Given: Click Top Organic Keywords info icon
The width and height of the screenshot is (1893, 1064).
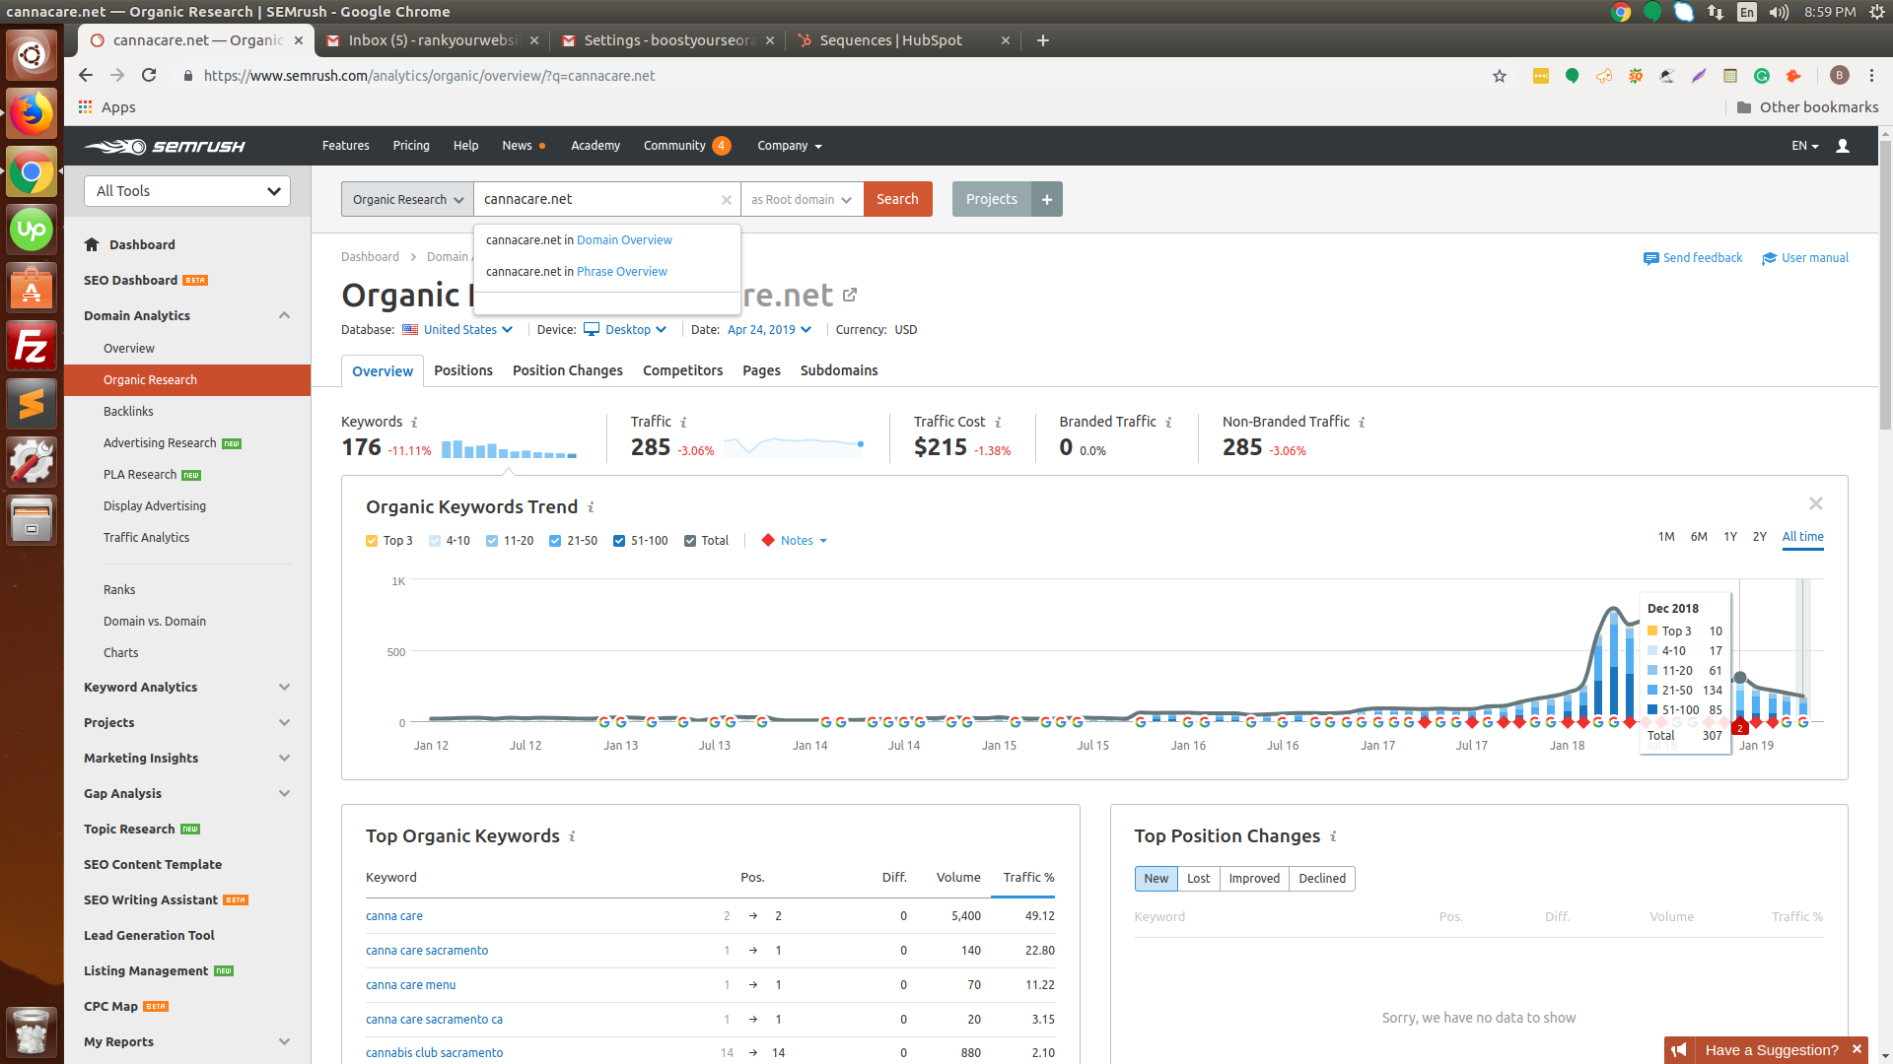Looking at the screenshot, I should pyautogui.click(x=572, y=836).
